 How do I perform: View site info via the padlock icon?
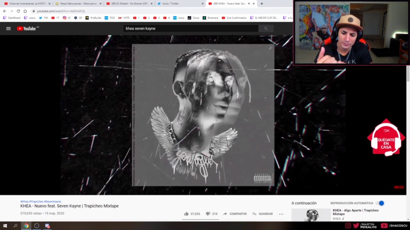coord(33,11)
